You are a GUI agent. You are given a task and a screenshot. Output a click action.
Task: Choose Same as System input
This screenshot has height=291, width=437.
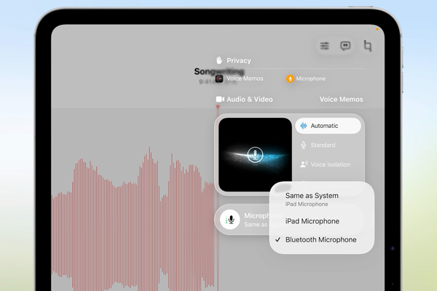coord(322,199)
